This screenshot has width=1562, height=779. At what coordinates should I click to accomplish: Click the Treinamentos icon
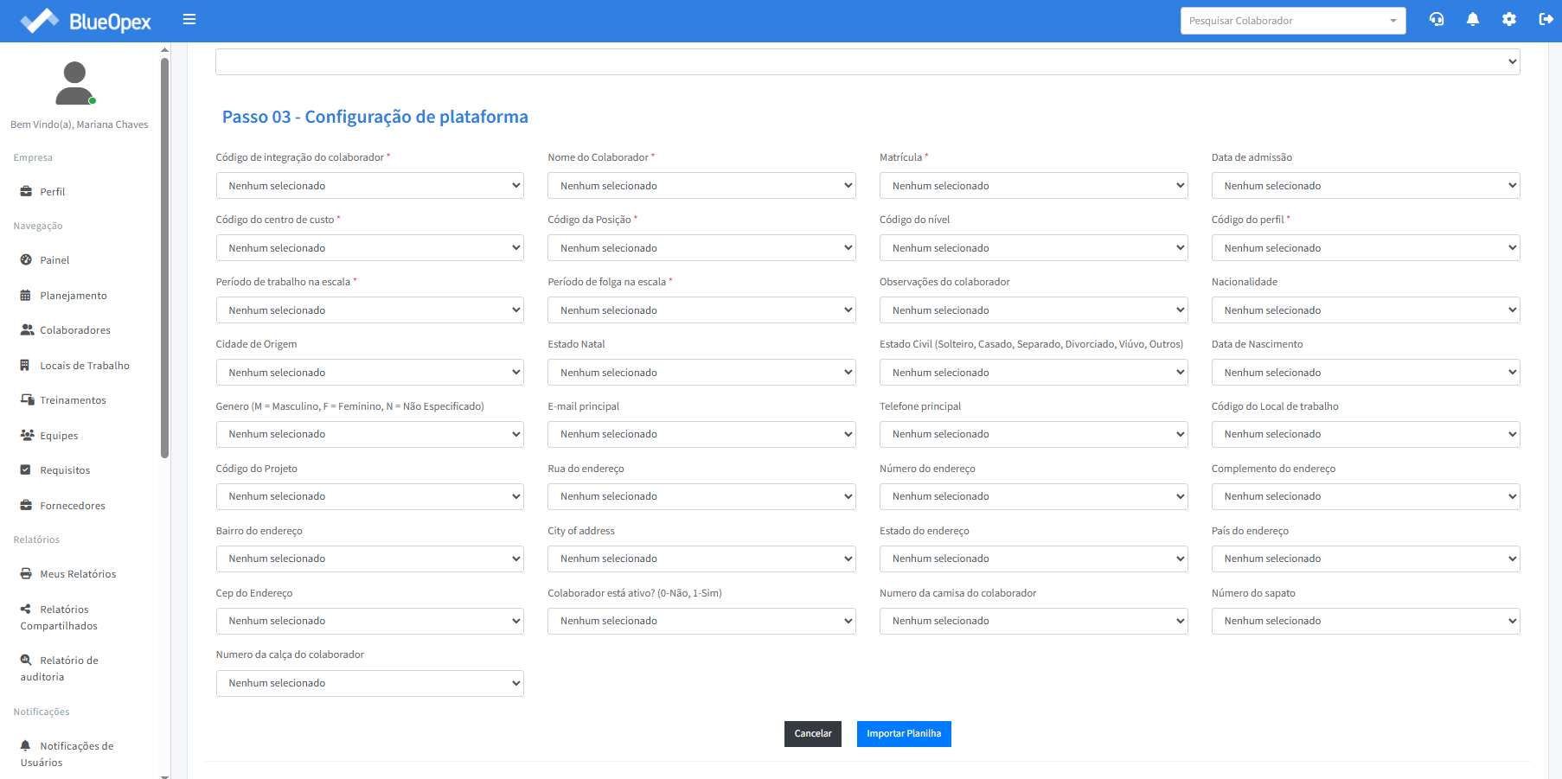27,400
